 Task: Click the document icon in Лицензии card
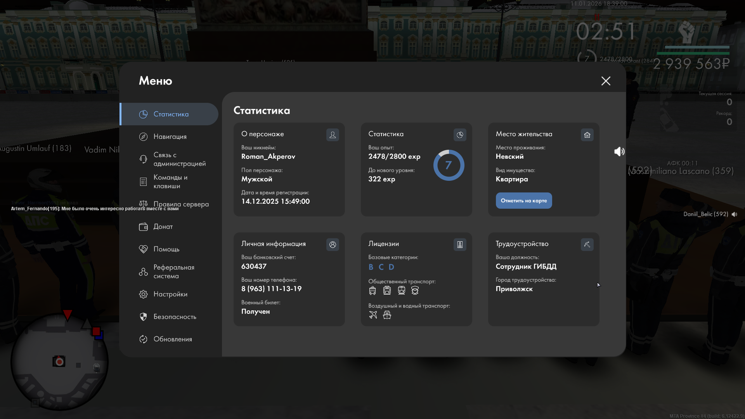(460, 244)
